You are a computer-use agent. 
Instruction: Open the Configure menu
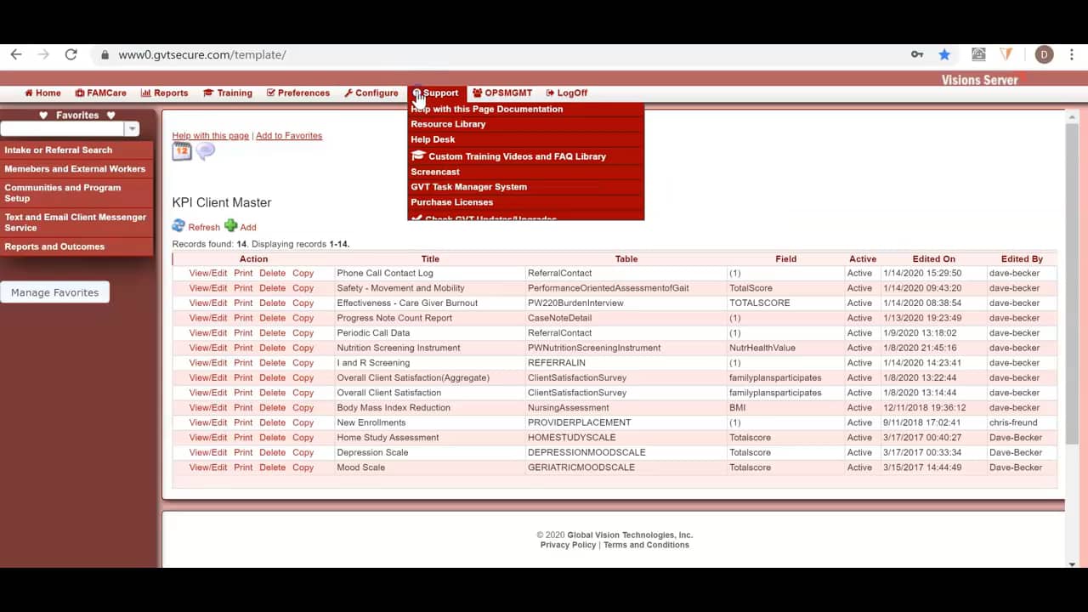point(371,93)
